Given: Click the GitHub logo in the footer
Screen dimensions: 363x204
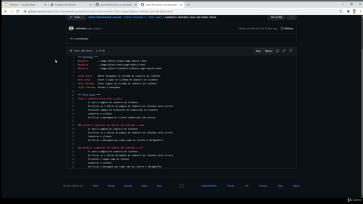Looking at the screenshot, I should pyautogui.click(x=181, y=186).
